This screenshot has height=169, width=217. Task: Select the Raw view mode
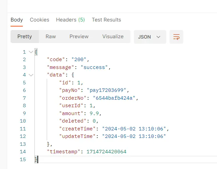pos(51,37)
